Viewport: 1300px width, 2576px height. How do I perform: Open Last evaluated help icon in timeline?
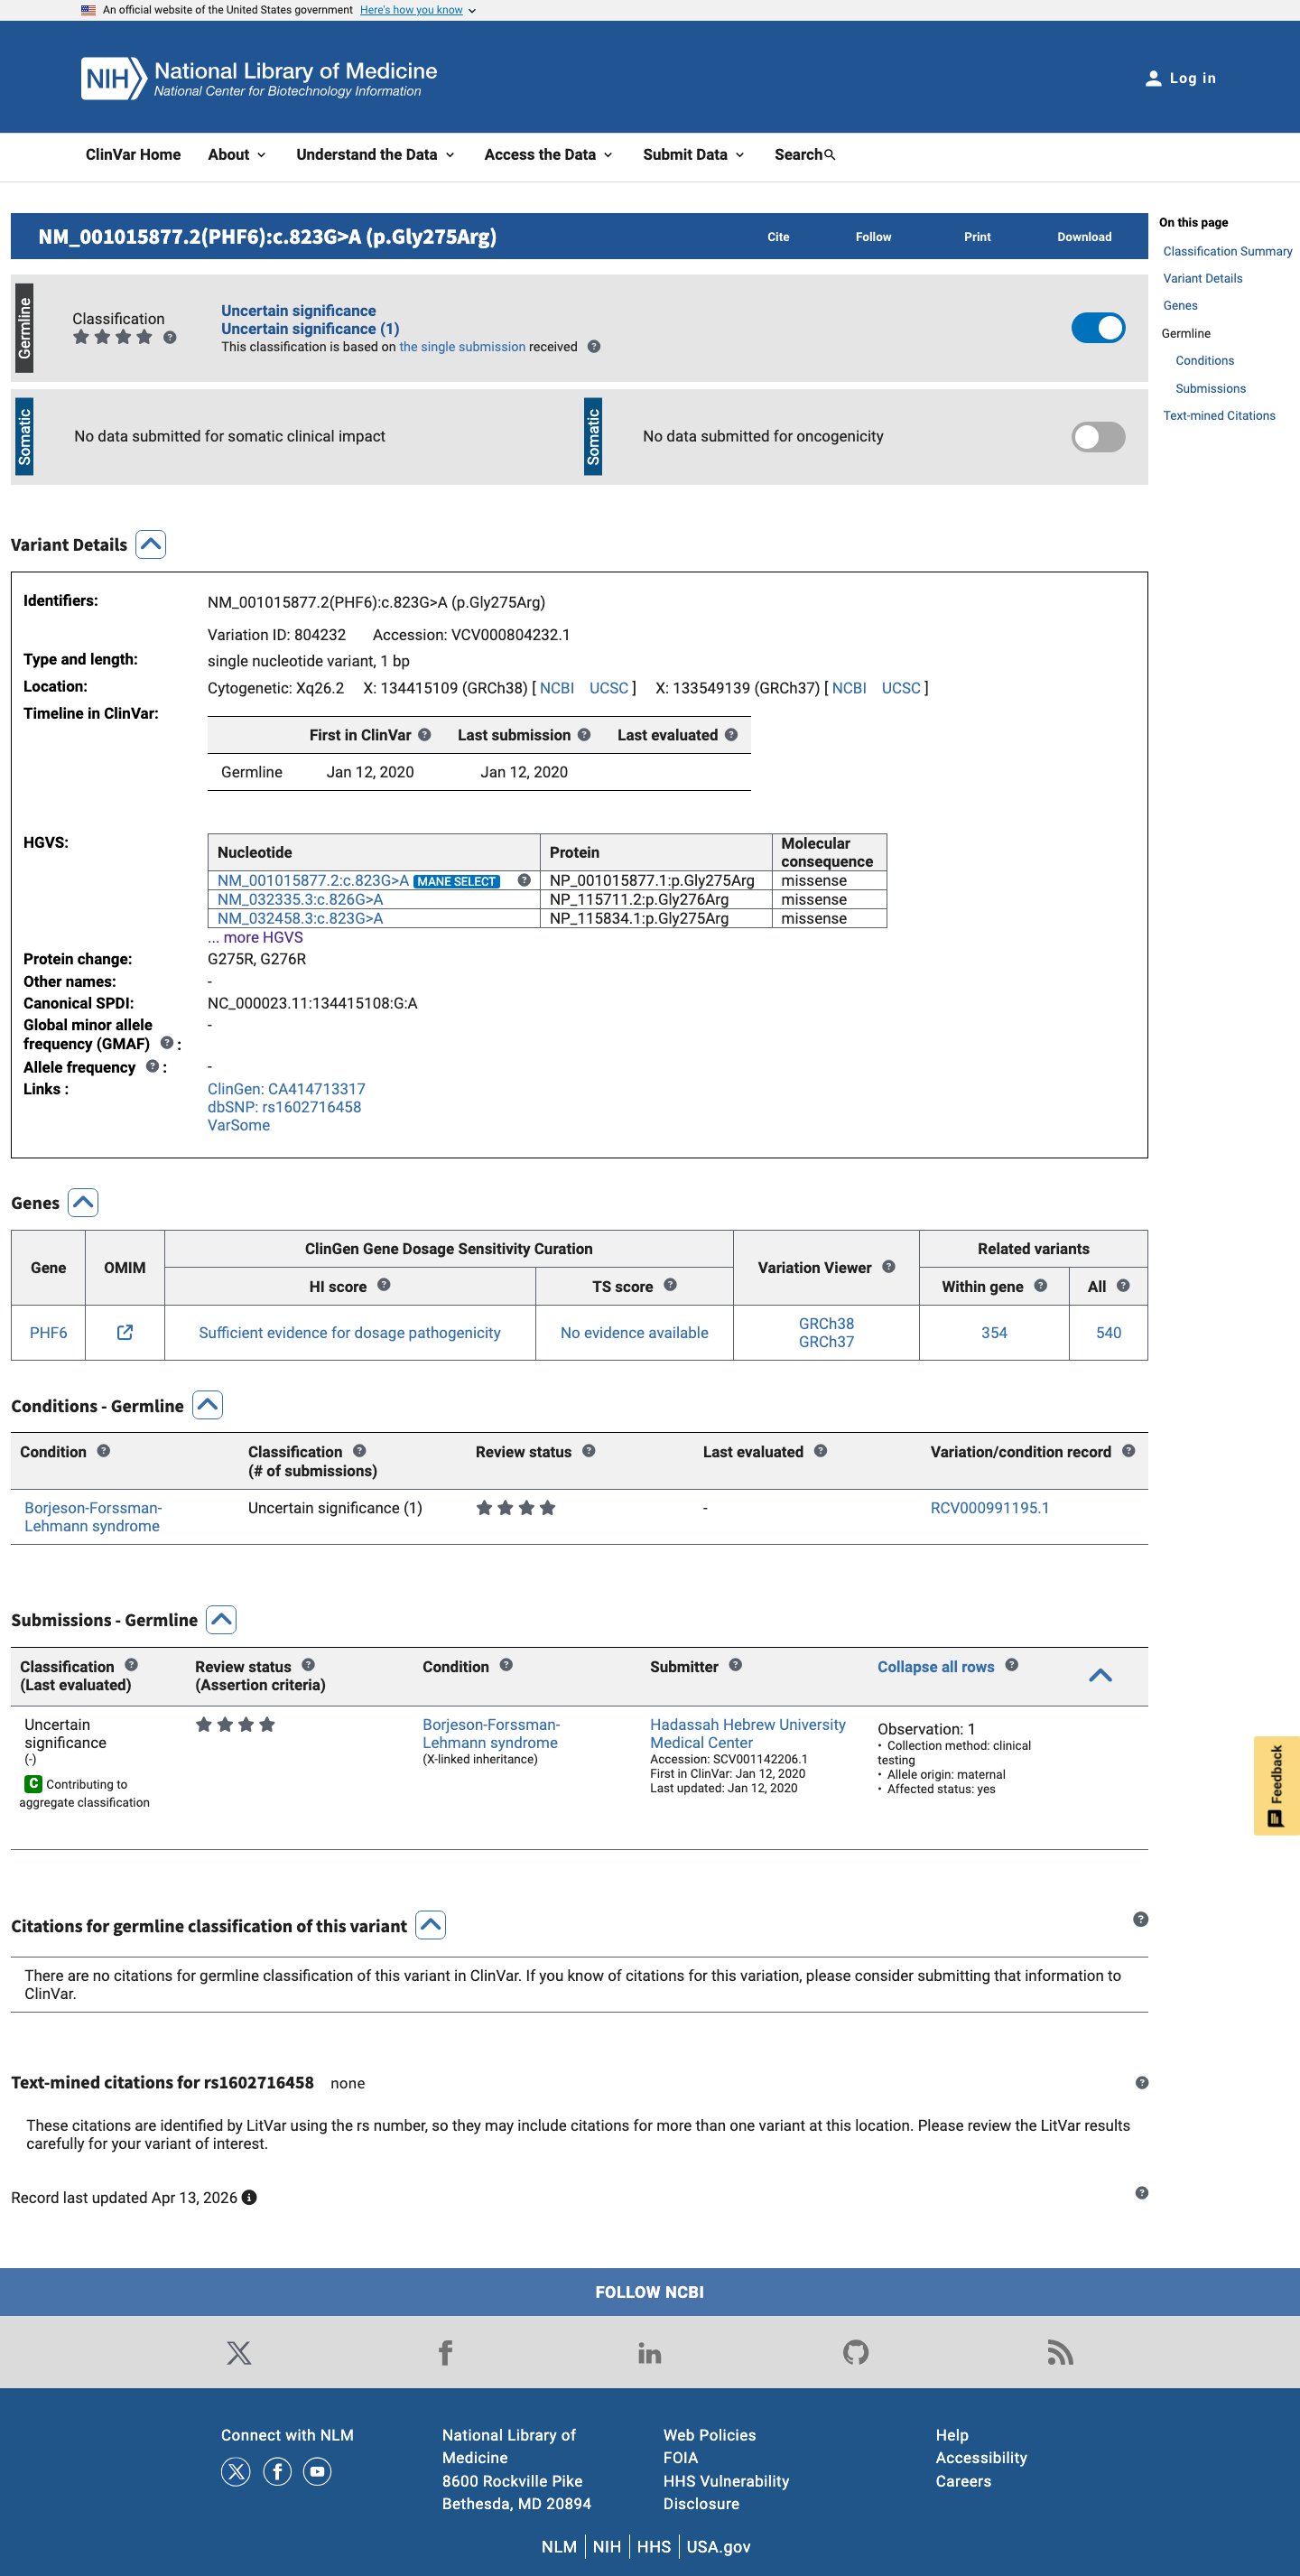click(x=731, y=735)
